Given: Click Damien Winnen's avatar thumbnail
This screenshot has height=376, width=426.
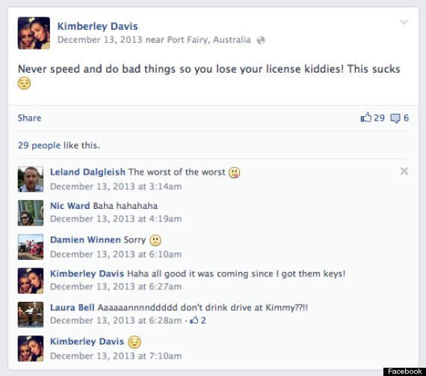Looking at the screenshot, I should point(31,246).
